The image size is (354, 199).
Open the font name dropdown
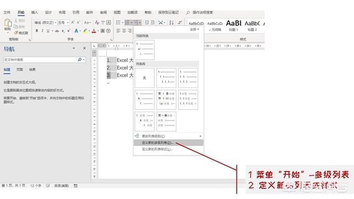[45, 23]
